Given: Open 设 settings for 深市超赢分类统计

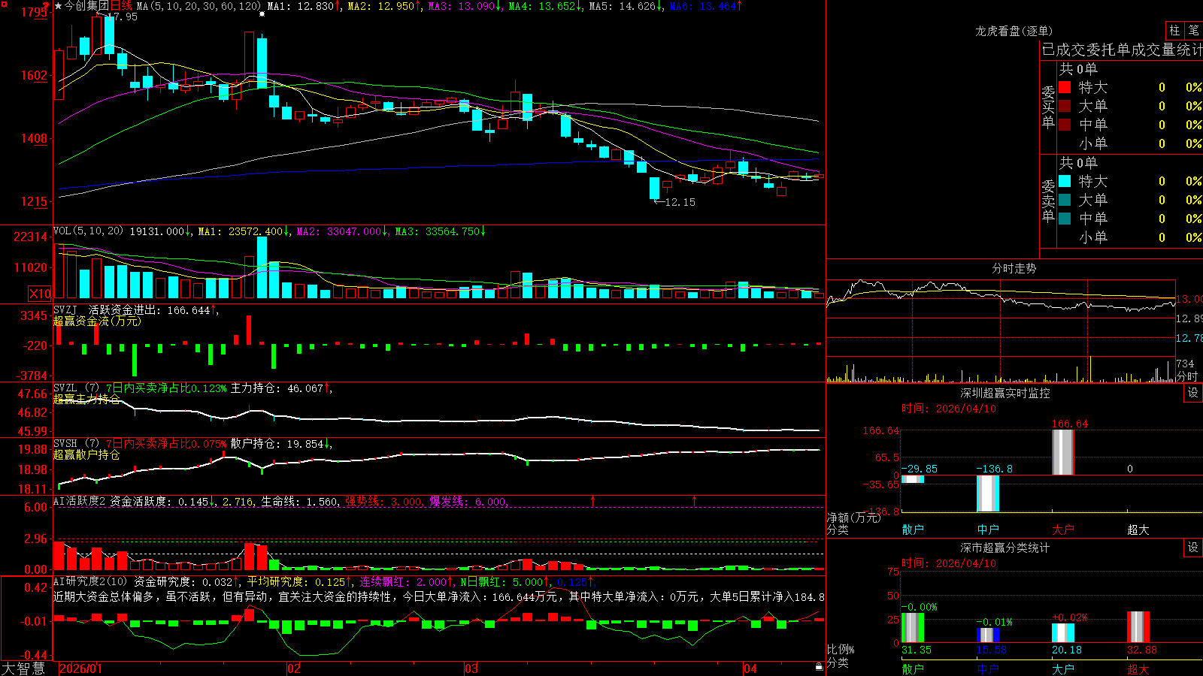Looking at the screenshot, I should (1193, 548).
